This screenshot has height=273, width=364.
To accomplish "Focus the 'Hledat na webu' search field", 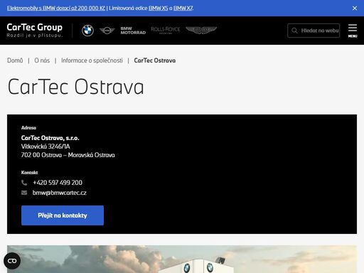I will (314, 31).
